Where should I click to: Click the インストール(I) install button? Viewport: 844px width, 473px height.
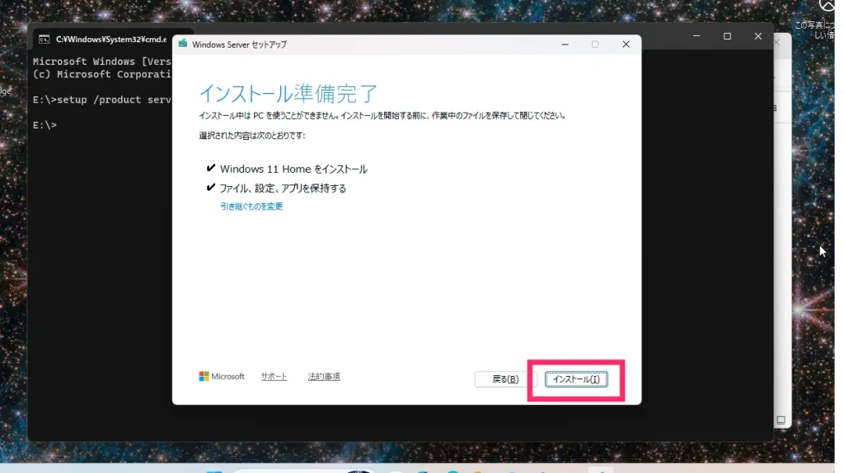coord(576,379)
